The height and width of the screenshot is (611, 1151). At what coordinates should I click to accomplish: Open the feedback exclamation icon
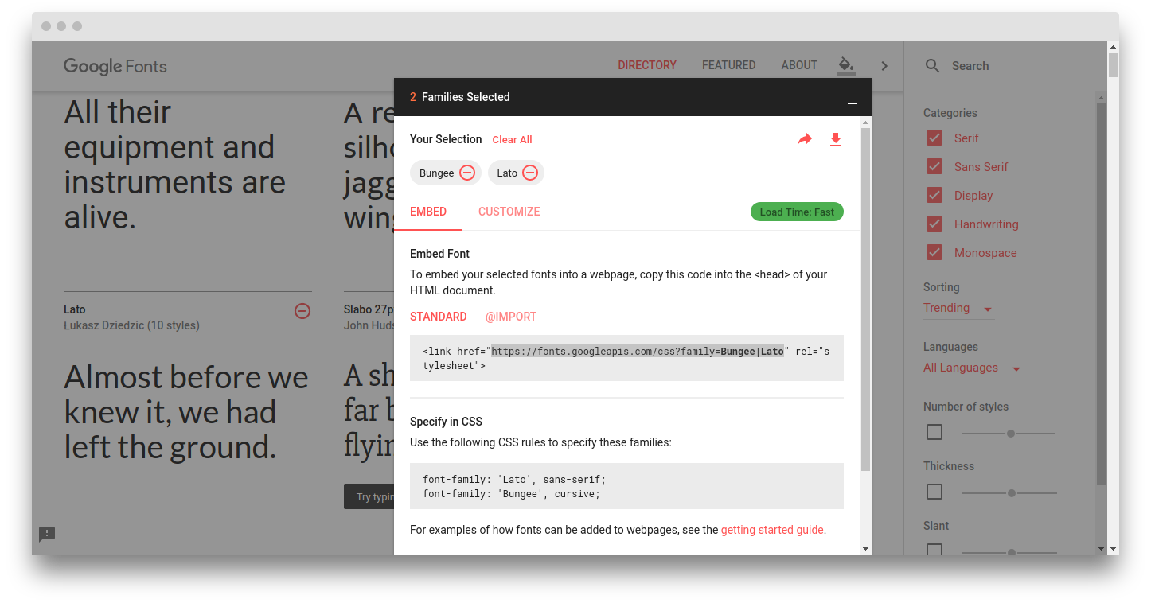coord(47,534)
